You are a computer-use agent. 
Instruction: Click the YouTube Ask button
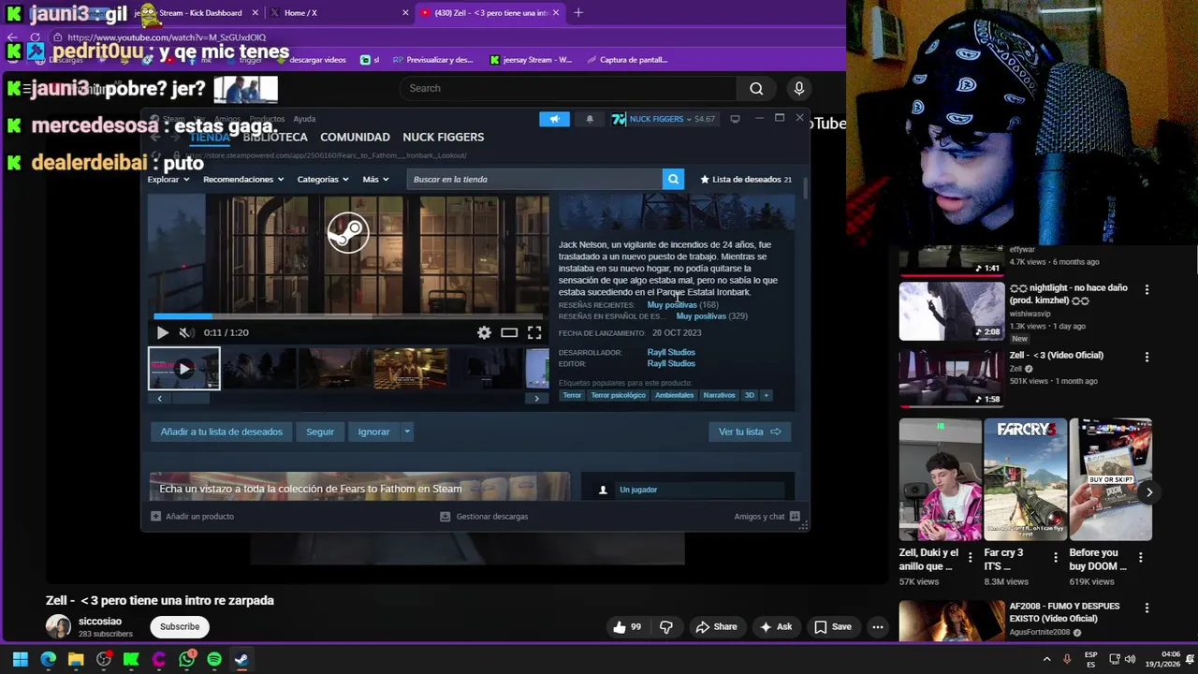[x=776, y=627]
